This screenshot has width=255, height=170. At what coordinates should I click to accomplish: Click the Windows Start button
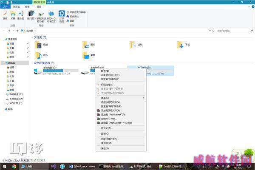pos(5,167)
